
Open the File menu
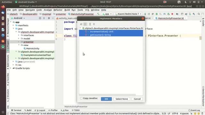9,10
